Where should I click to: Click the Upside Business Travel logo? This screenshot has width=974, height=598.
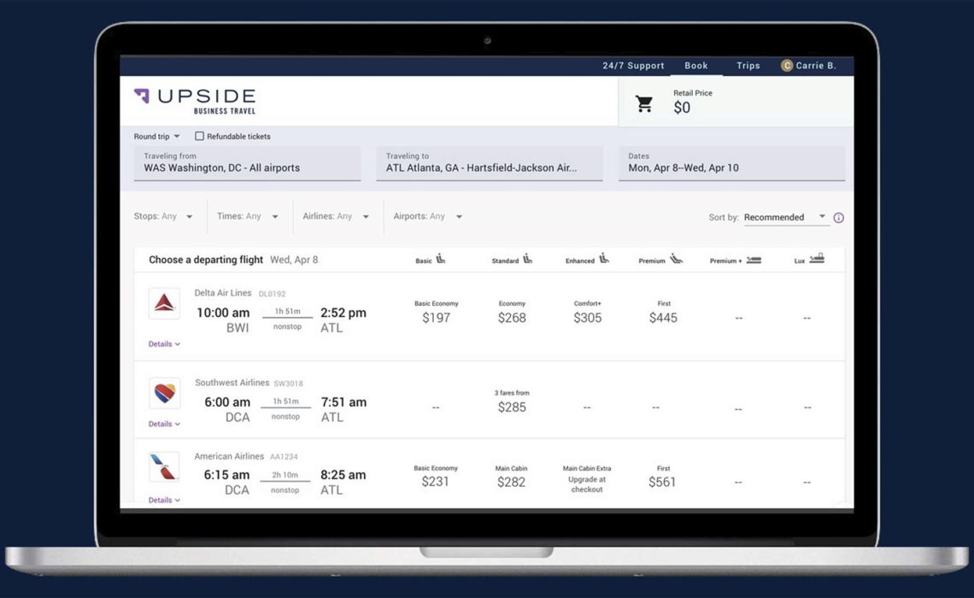195,101
